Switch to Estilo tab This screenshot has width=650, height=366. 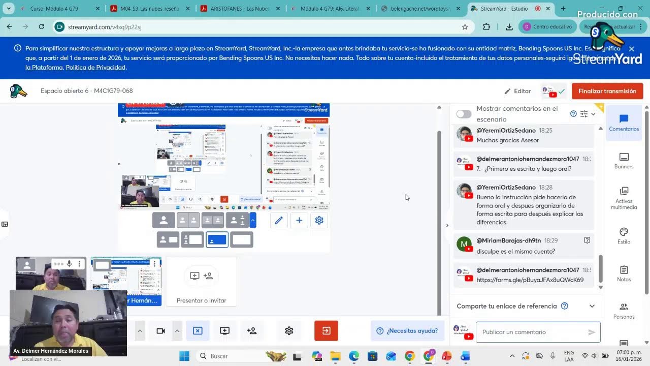(624, 236)
